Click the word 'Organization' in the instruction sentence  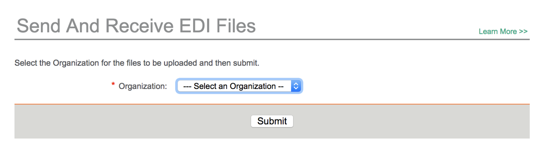pyautogui.click(x=76, y=63)
